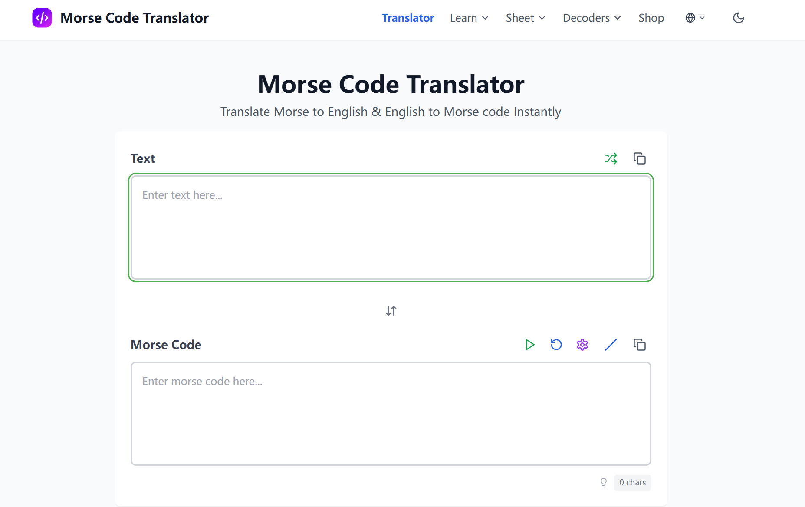The image size is (805, 507).
Task: Open the Morse audio settings gear
Action: (582, 345)
